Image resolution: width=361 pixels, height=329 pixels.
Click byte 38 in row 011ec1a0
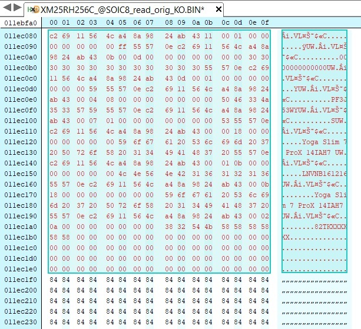pos(169,227)
